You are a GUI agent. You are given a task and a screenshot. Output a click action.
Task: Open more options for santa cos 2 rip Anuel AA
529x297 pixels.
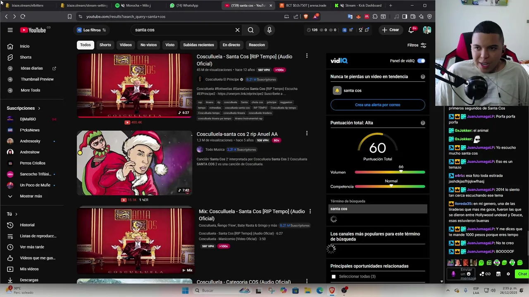click(x=307, y=133)
